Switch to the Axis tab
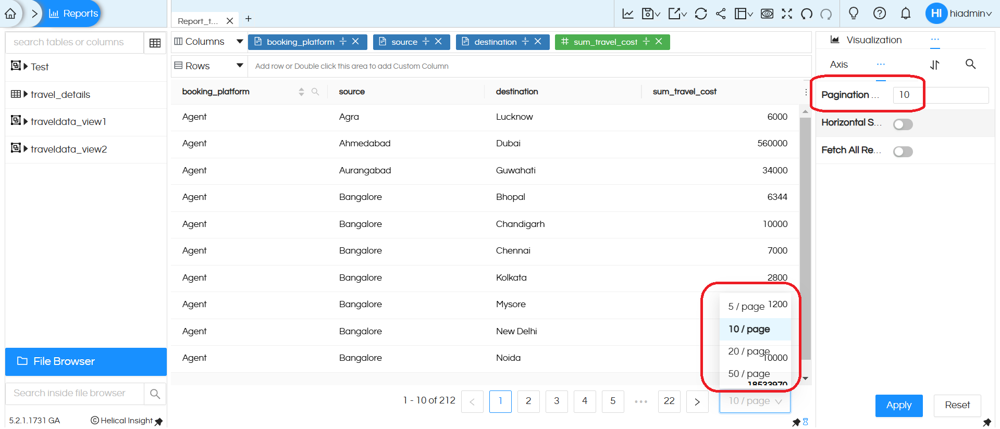Screen dimensions: 1000x429 pyautogui.click(x=839, y=65)
